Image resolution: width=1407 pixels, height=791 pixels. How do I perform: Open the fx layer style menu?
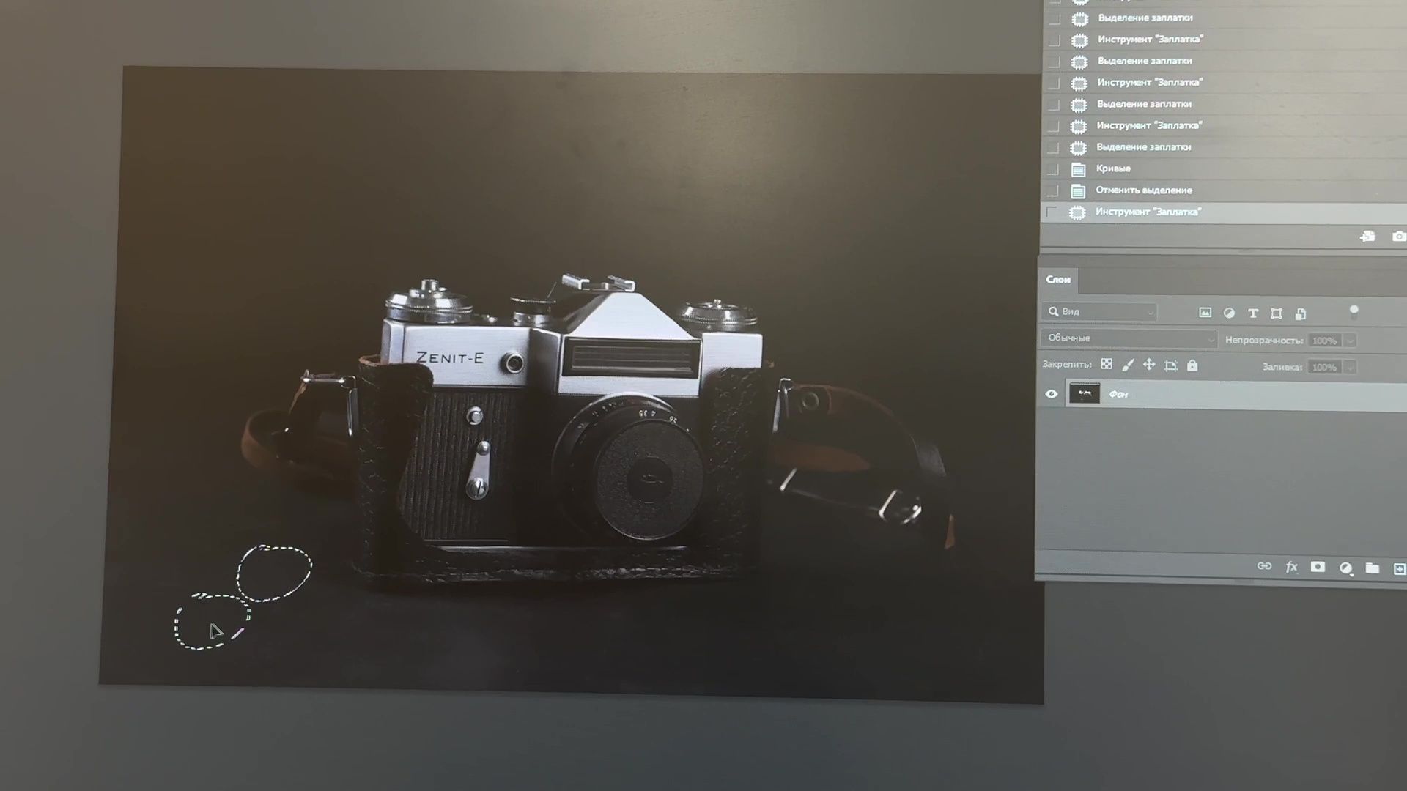1291,567
